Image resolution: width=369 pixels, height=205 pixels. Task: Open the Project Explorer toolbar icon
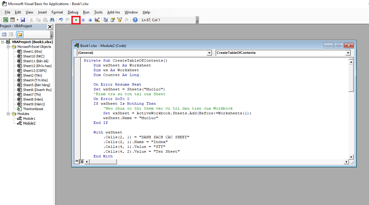[106, 20]
